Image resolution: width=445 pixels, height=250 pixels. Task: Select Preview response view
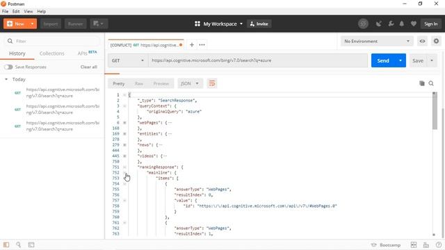point(161,83)
